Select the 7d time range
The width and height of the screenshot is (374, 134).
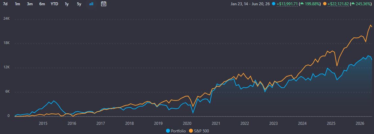[5, 4]
